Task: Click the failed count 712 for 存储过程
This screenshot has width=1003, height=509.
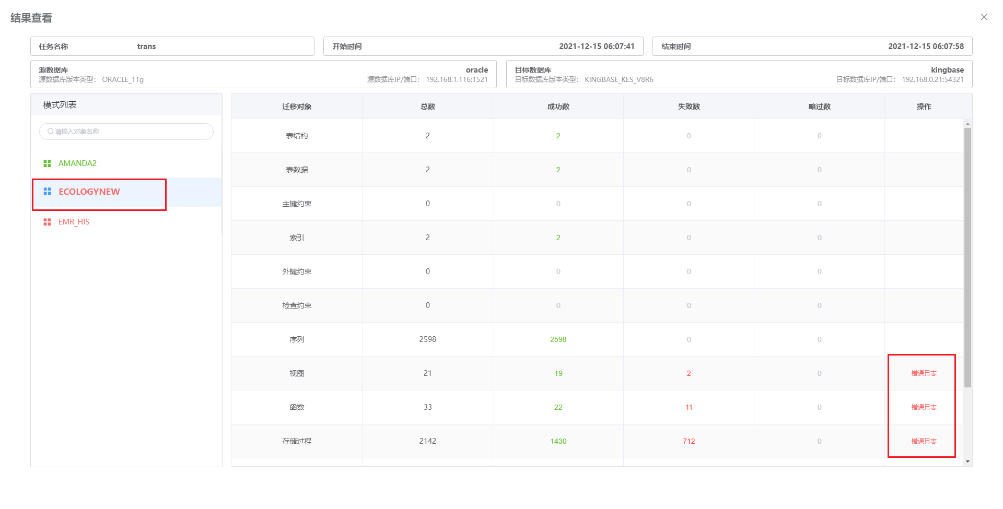Action: [689, 441]
